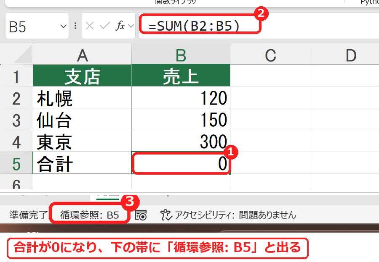Click the cancel X icon in formula bar
The image size is (379, 262).
pyautogui.click(x=90, y=26)
